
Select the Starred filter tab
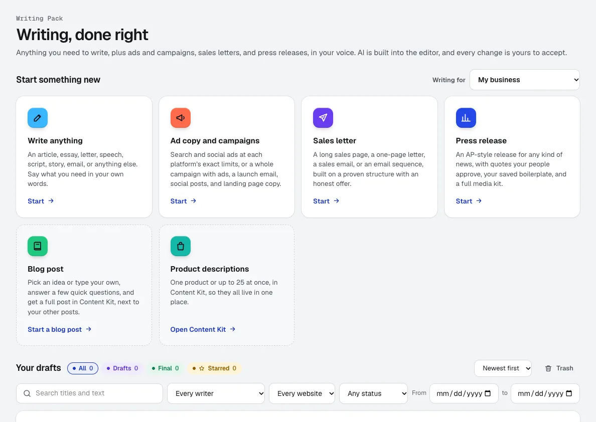pyautogui.click(x=214, y=368)
